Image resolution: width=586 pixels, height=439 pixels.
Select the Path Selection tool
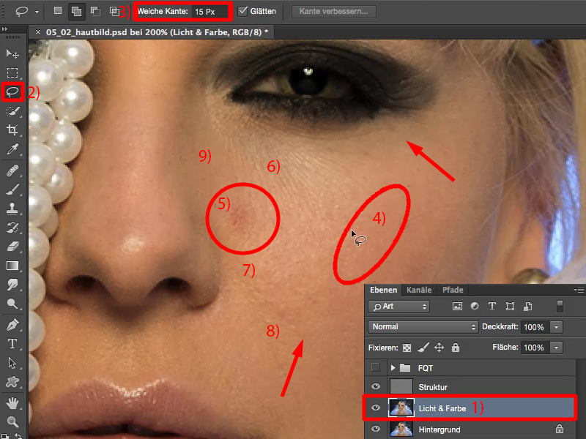(12, 363)
